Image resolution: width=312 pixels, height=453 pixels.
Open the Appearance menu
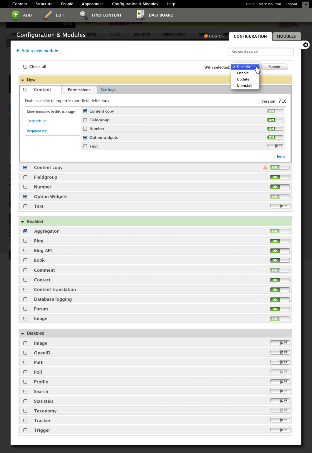[x=93, y=4]
